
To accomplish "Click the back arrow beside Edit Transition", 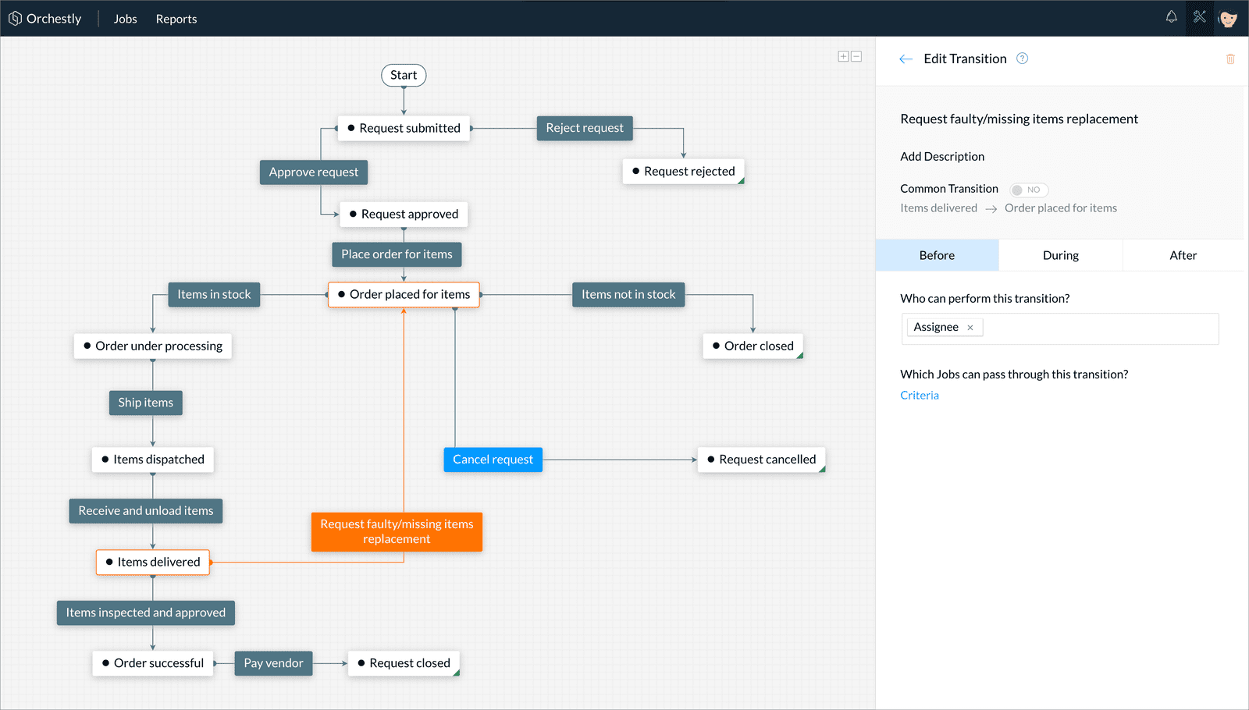I will pos(906,59).
